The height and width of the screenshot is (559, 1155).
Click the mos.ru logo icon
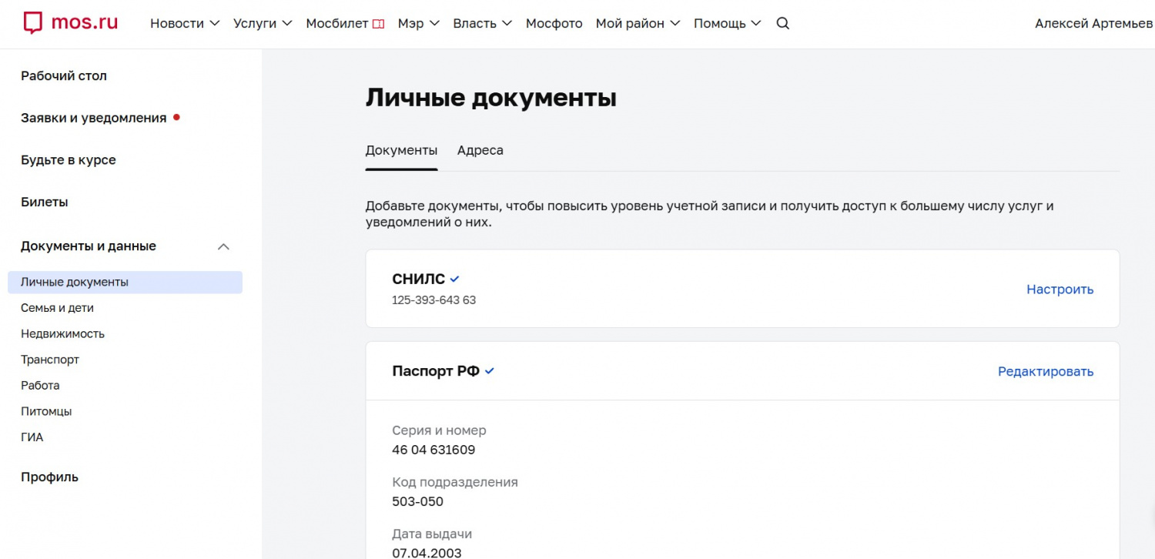coord(32,23)
